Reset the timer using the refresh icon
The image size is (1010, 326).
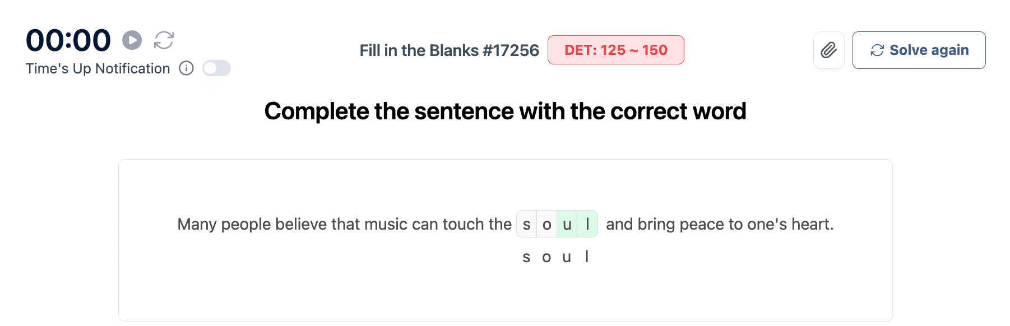[164, 40]
